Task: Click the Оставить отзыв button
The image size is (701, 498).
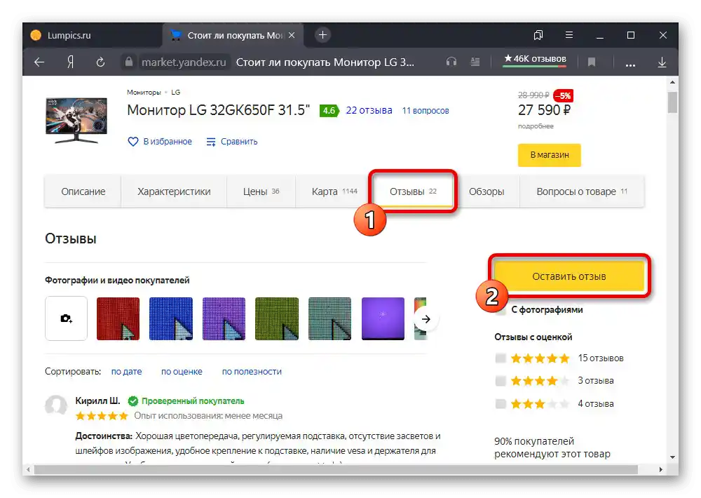Action: [569, 276]
